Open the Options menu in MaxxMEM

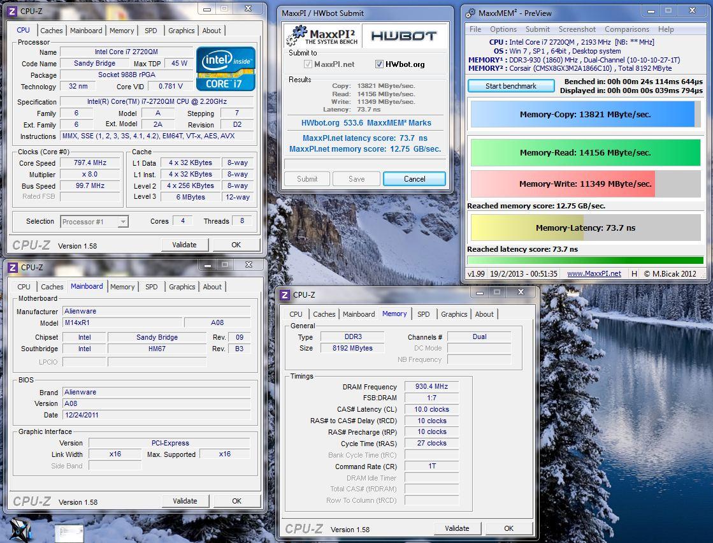(x=503, y=29)
